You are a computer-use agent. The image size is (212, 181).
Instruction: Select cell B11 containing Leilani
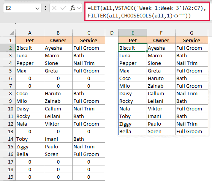click(58, 116)
